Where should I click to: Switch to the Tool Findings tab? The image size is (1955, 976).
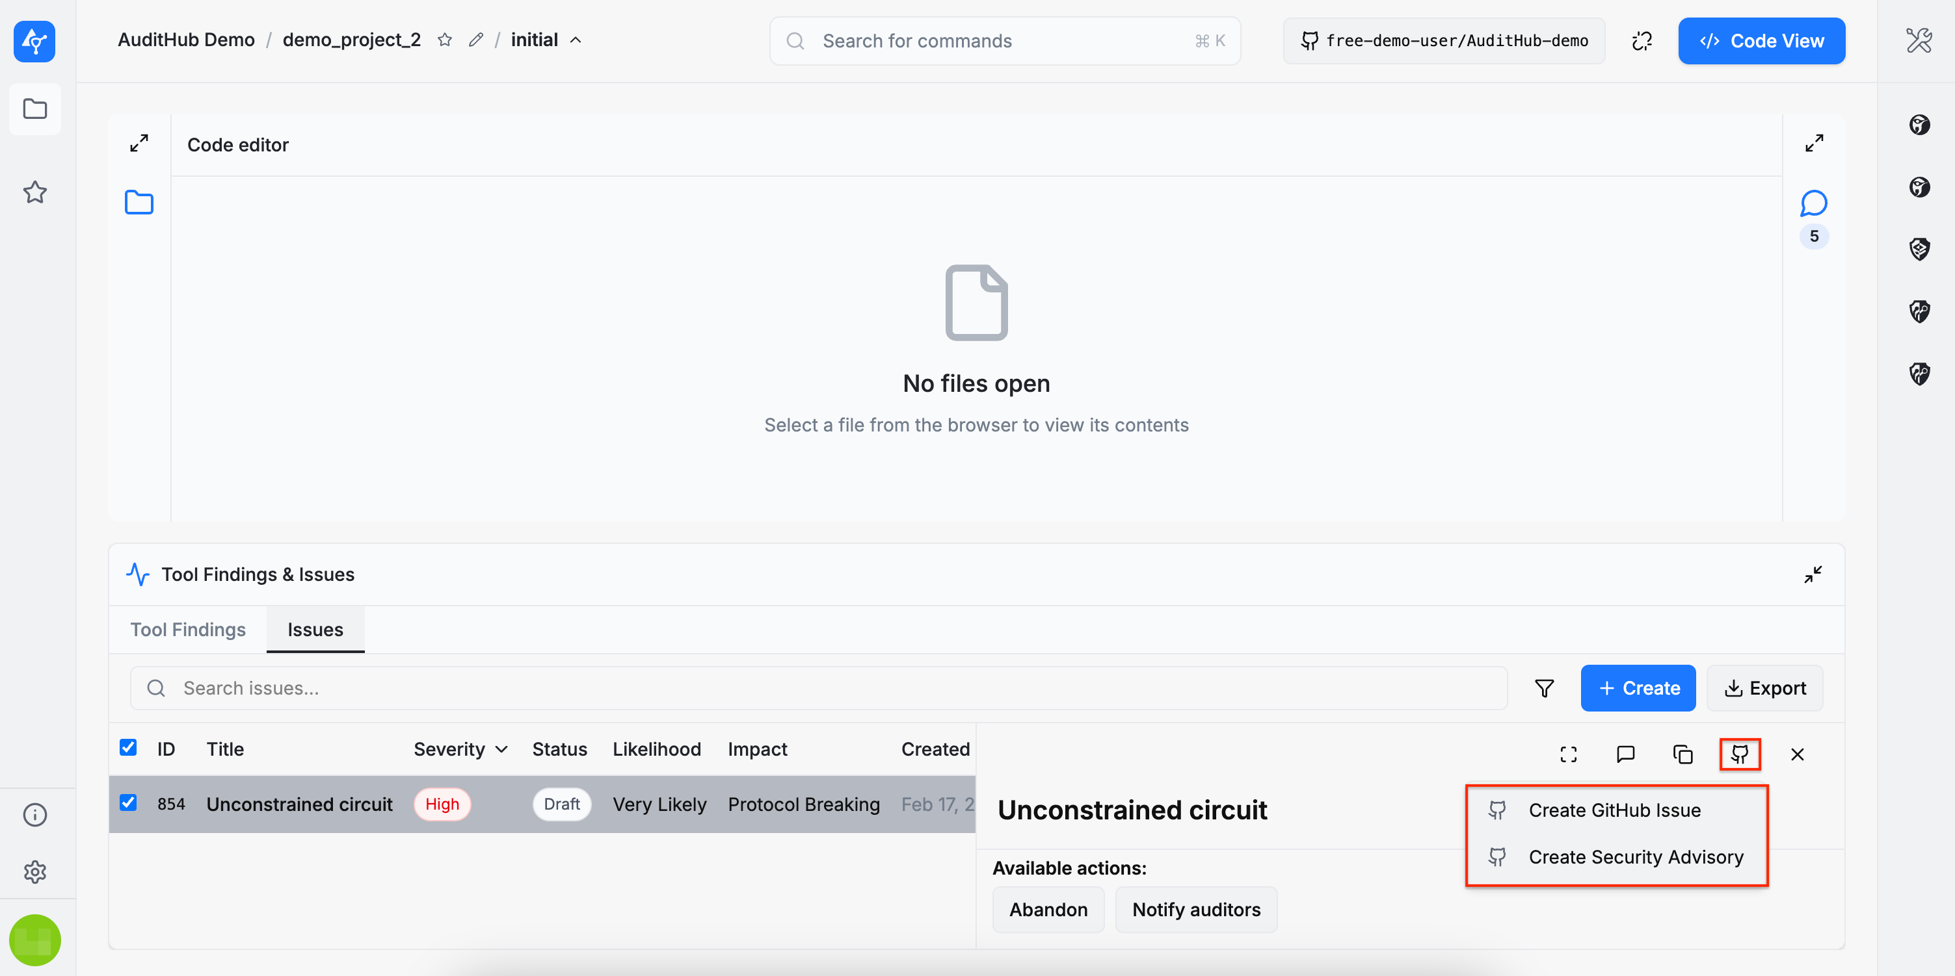click(x=187, y=630)
